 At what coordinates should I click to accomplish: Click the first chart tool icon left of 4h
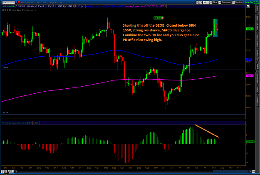point(197,2)
